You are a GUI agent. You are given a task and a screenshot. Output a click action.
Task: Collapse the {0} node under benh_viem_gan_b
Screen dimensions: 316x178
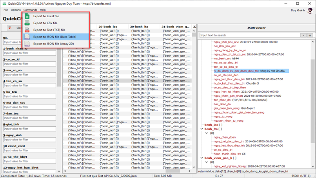(x=207, y=162)
